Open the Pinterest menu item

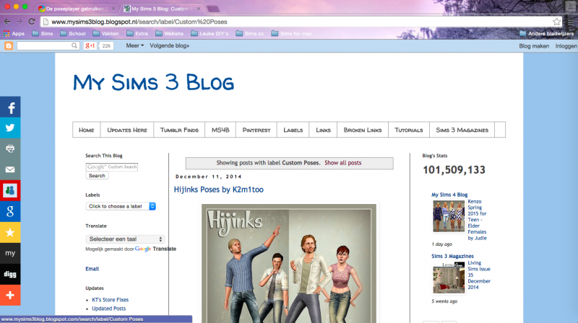[256, 130]
